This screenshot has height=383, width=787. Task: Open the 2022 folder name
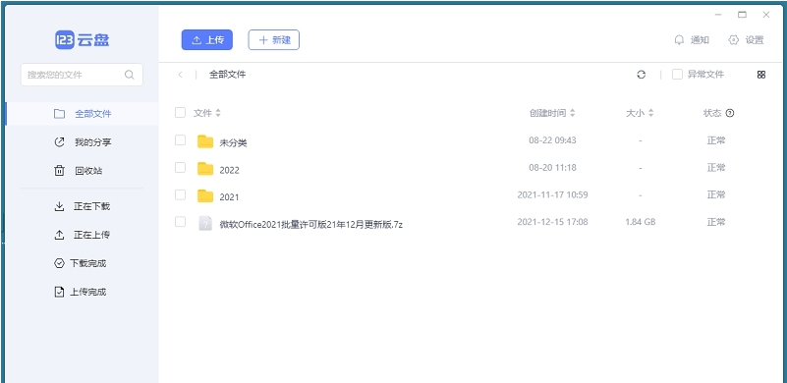point(229,170)
